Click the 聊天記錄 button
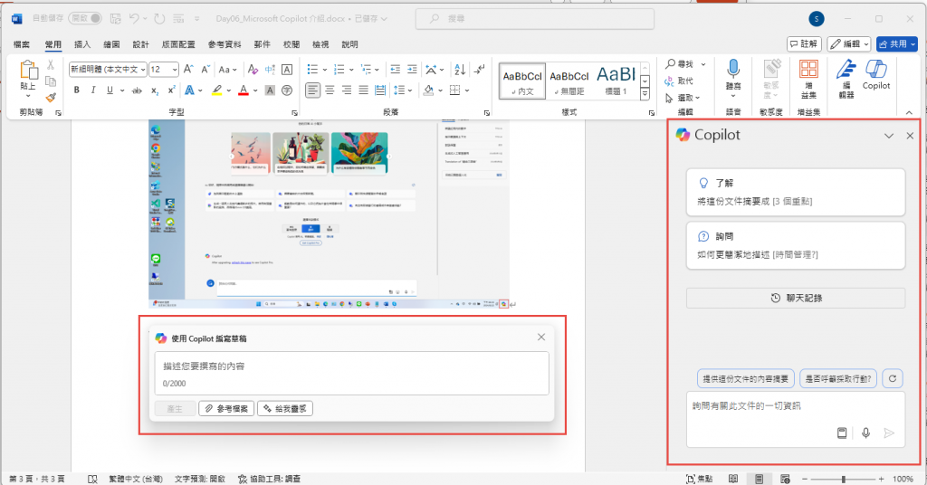The width and height of the screenshot is (927, 485). 796,298
